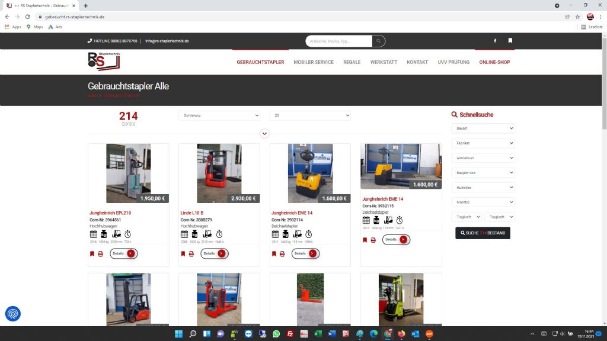Open the first Tragkraft dropdown
The height and width of the screenshot is (341, 607).
tap(467, 217)
